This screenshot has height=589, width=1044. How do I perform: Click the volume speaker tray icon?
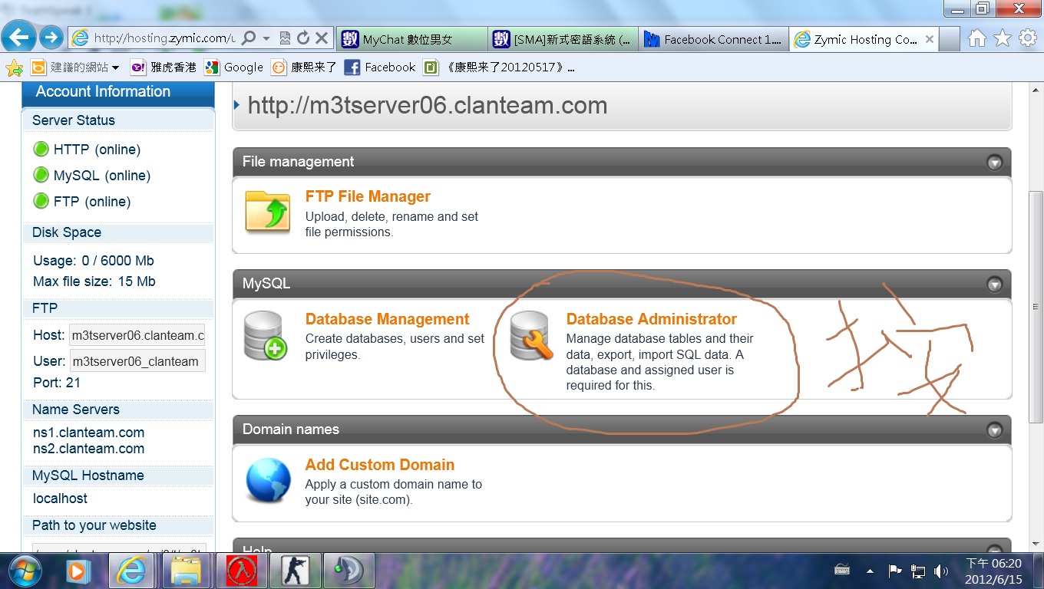(x=940, y=571)
